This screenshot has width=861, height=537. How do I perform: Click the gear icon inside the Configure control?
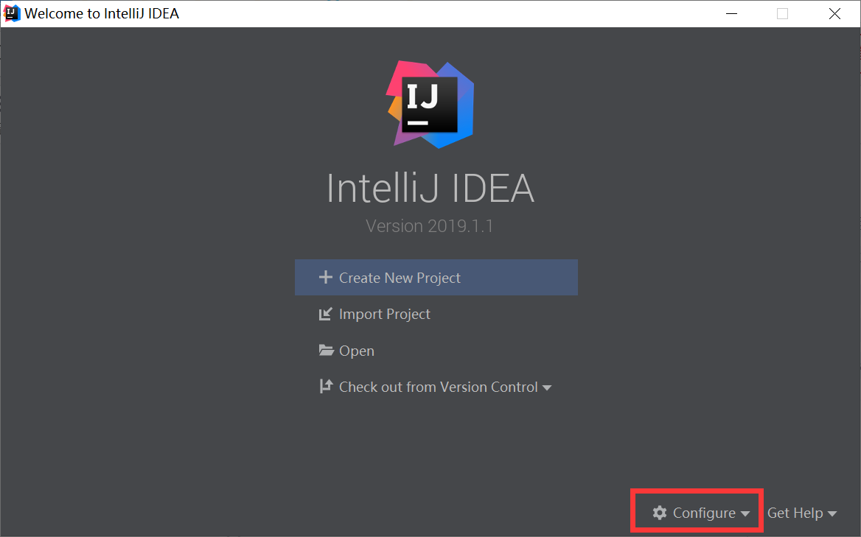(659, 512)
